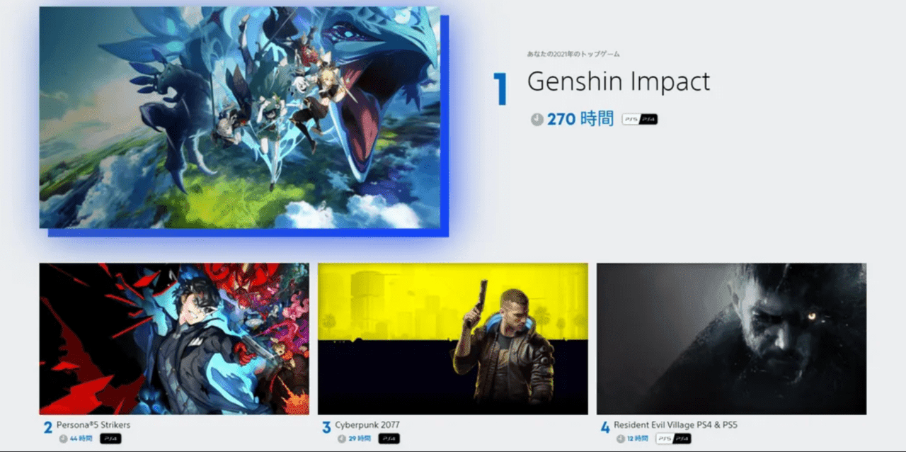Select the Persona 5 Strikers cover image
Image resolution: width=906 pixels, height=452 pixels.
click(174, 339)
